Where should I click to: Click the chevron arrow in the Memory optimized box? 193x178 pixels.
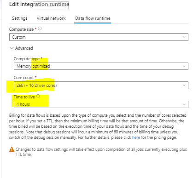(x=184, y=66)
